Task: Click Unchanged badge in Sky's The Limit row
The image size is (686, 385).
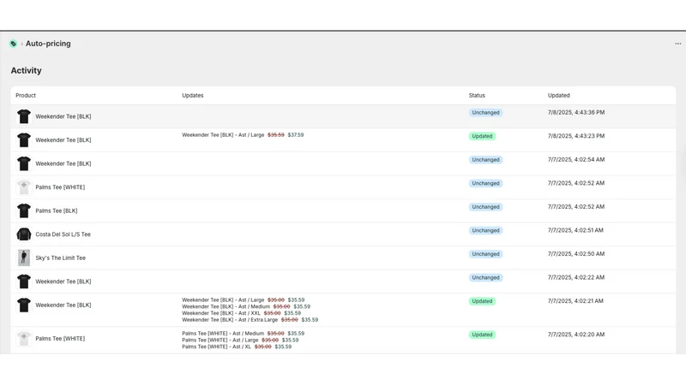Action: (x=485, y=254)
